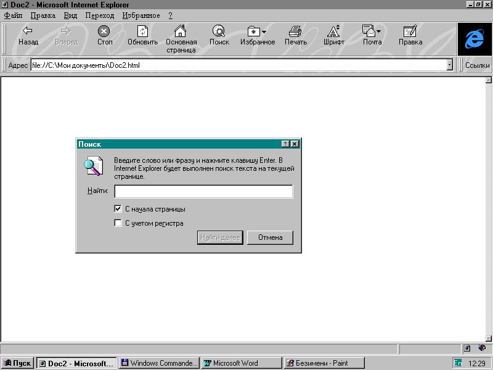Click the status bar security icon
Viewport: 493px width, 370px height.
click(x=482, y=348)
